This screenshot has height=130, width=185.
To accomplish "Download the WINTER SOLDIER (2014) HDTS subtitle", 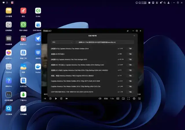I will click(130, 92).
